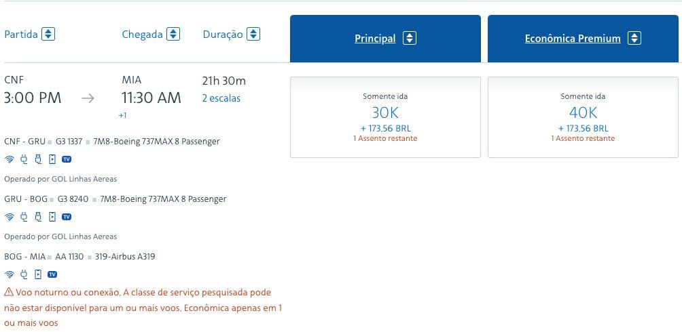The height and width of the screenshot is (332, 682).
Task: Click the power outlet icon for the CNF - GRU flight
Action: (24, 160)
